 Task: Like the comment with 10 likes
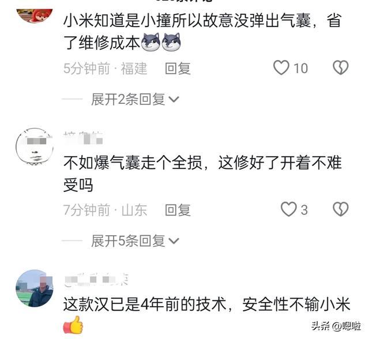(281, 68)
